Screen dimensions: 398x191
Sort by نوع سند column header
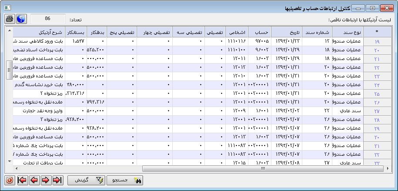[x=348, y=32]
